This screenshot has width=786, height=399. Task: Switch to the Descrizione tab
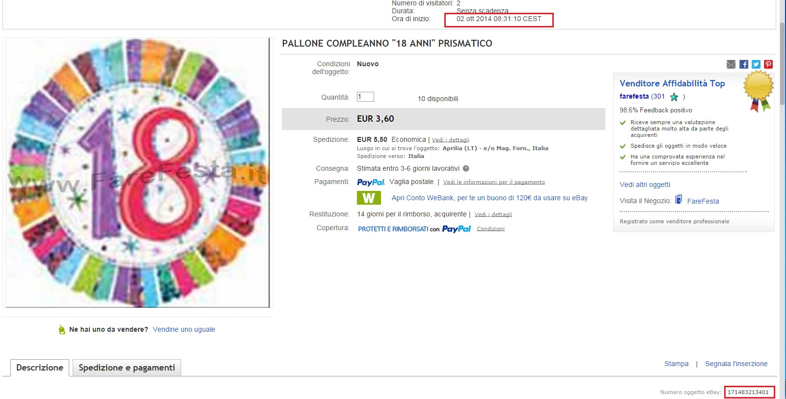click(40, 368)
